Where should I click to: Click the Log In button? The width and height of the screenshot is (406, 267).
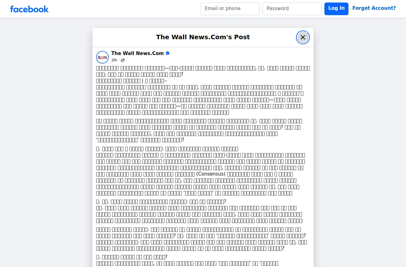click(x=336, y=9)
